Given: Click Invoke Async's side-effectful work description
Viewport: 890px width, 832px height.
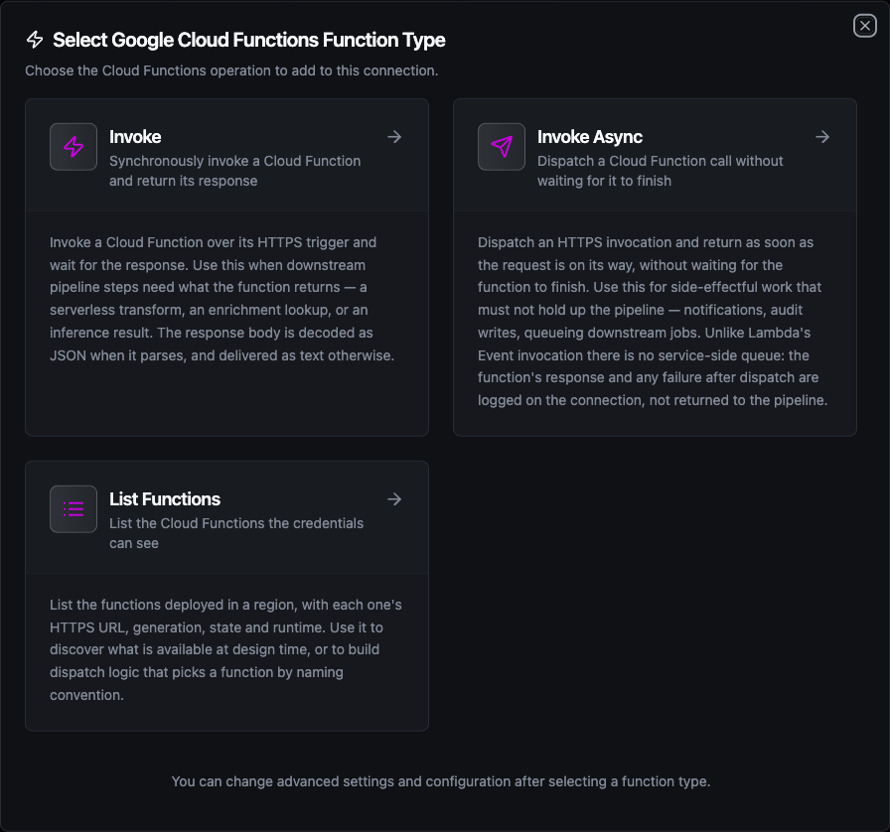Looking at the screenshot, I should 653,322.
